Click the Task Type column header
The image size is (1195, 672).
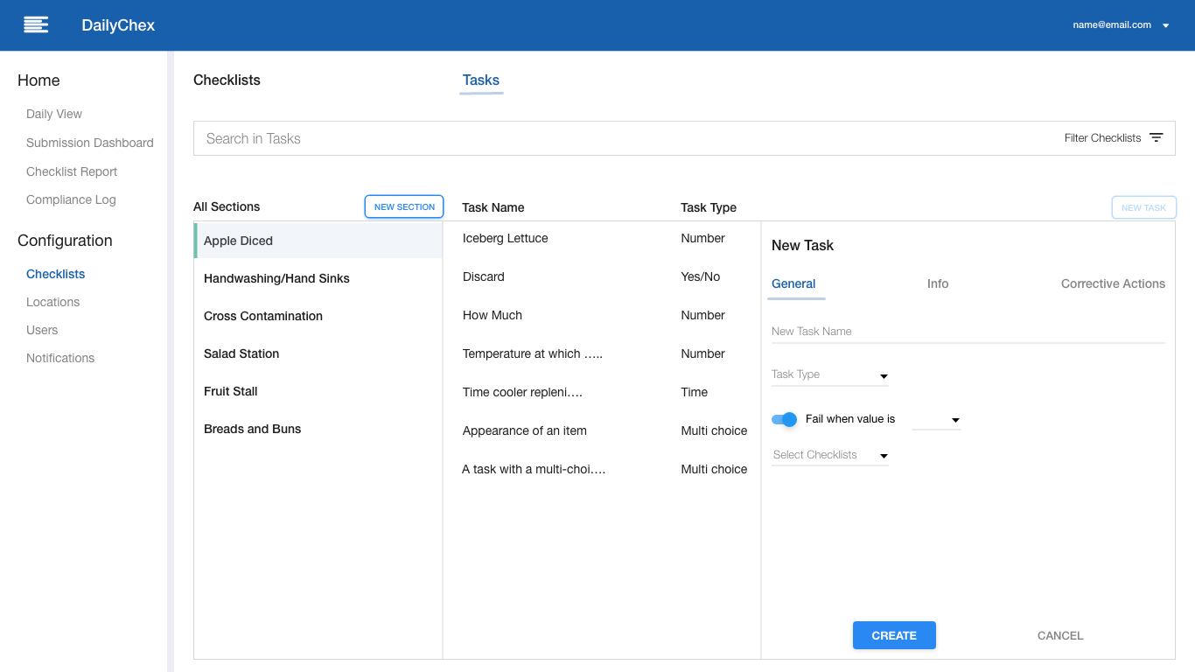tap(709, 207)
